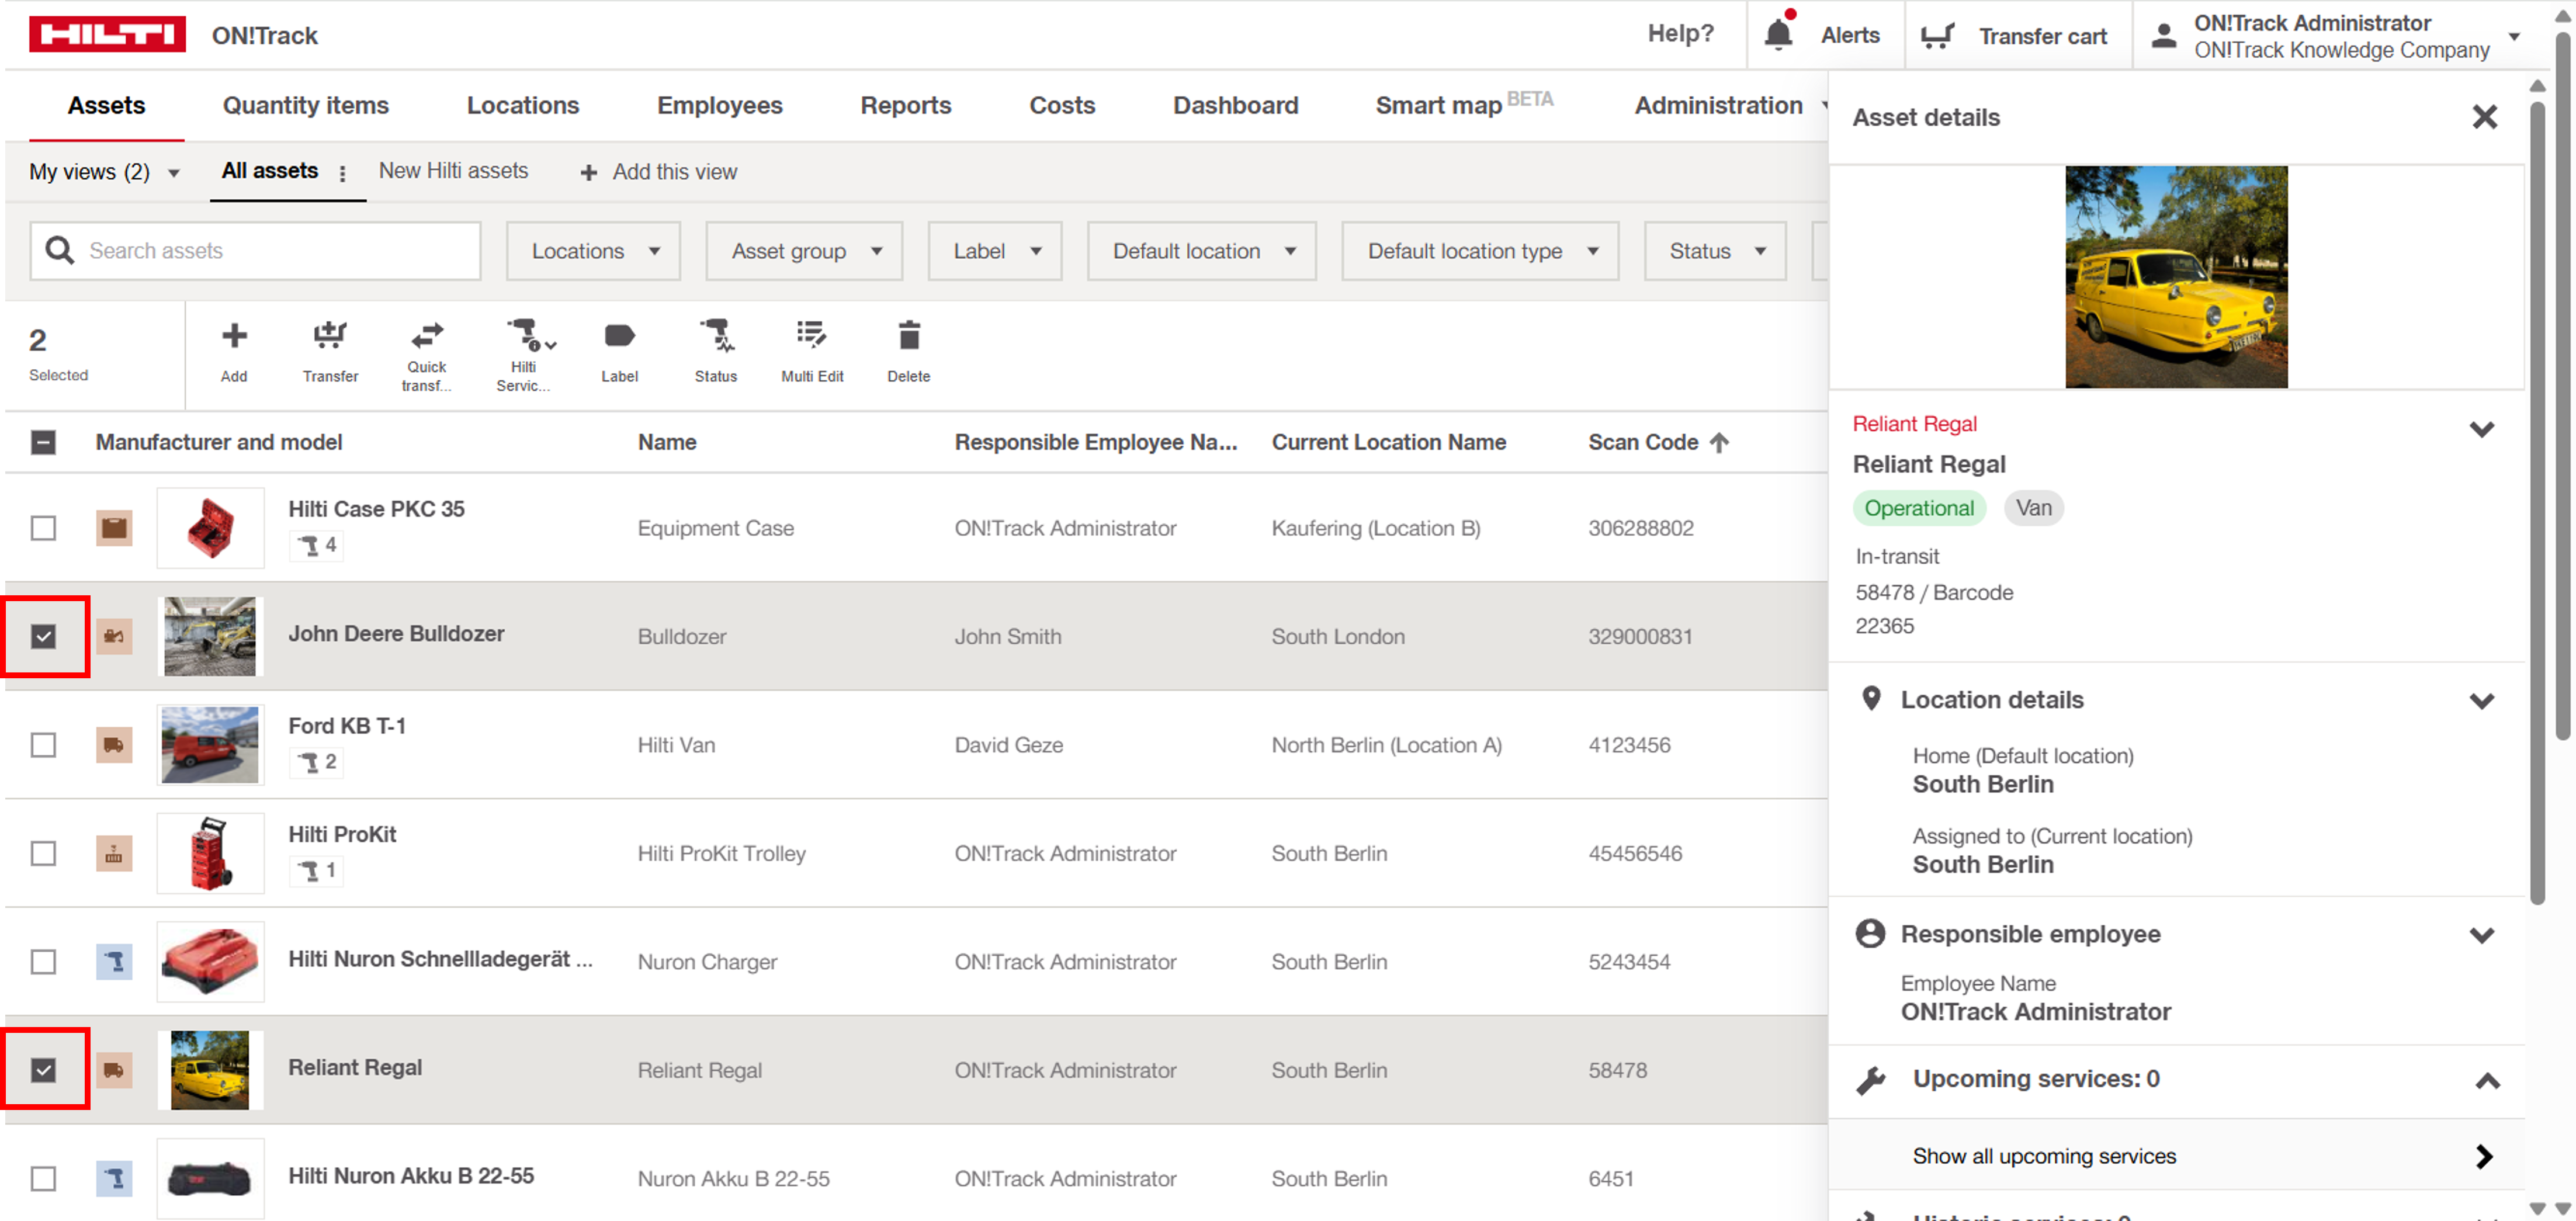Collapse the Location details section

tap(2481, 700)
